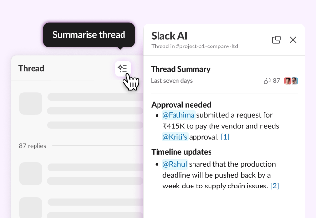Select first message avatar placeholder in Thread
Screen dimensions: 316x218
30,103
